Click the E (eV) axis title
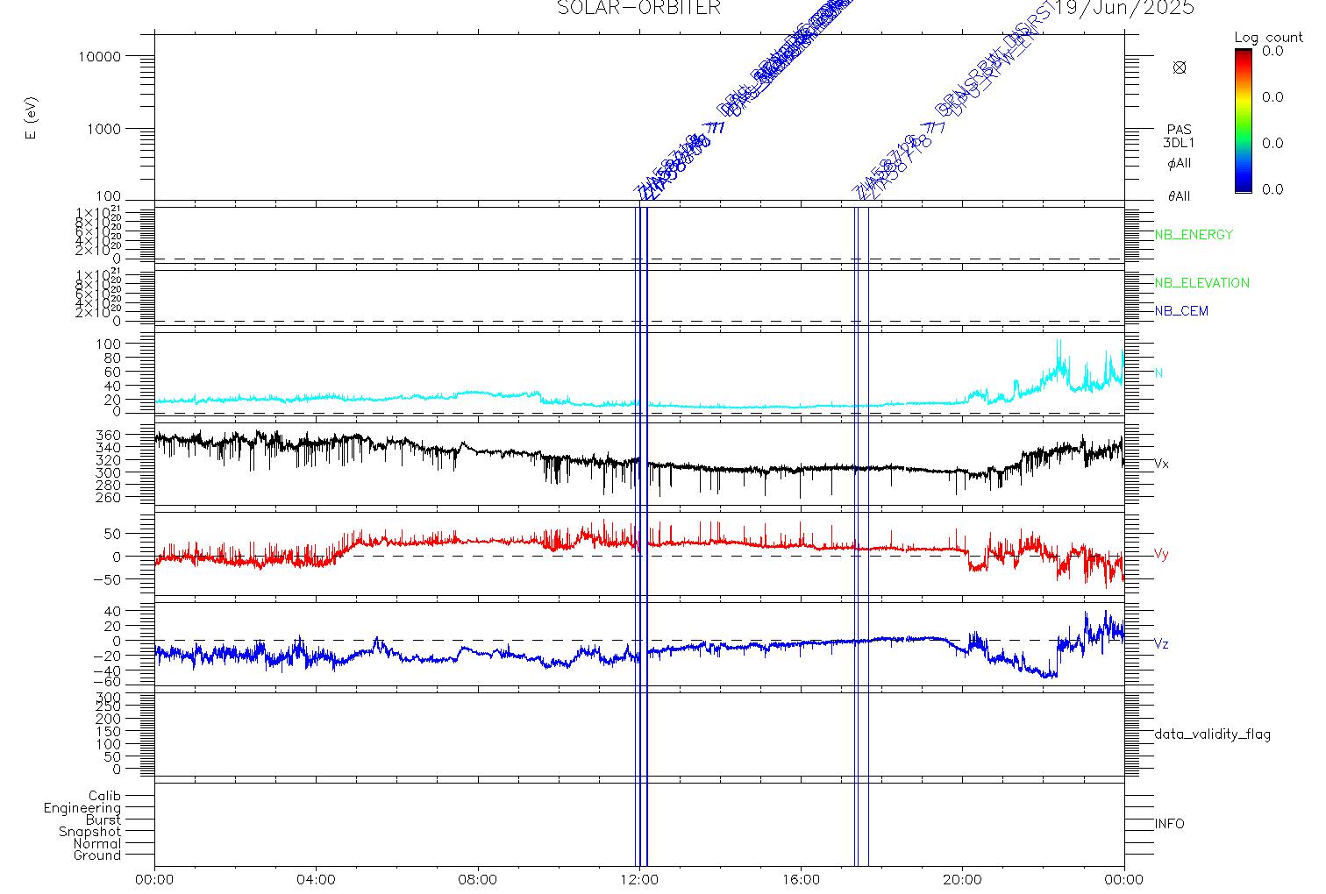1326x894 pixels. [32, 117]
